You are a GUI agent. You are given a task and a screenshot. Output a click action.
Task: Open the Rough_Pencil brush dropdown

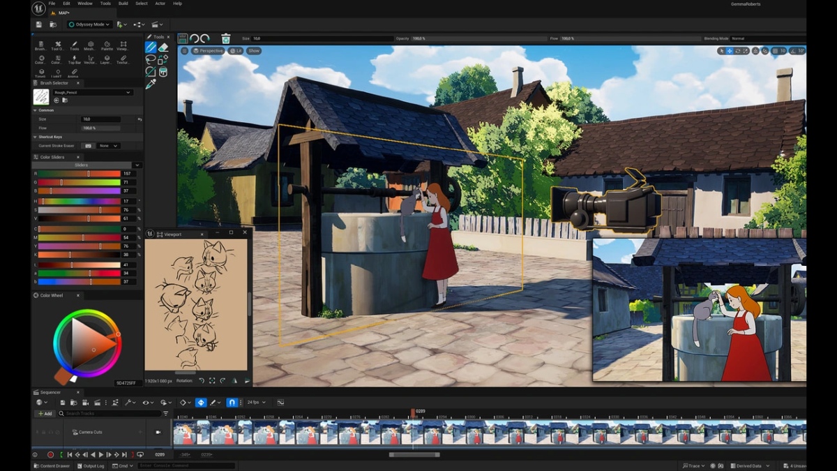pyautogui.click(x=92, y=92)
